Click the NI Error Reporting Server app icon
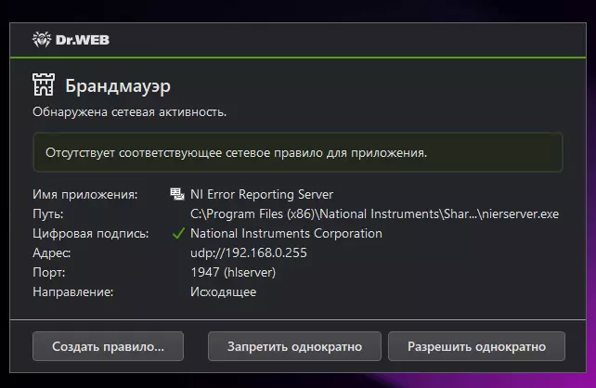 click(176, 194)
